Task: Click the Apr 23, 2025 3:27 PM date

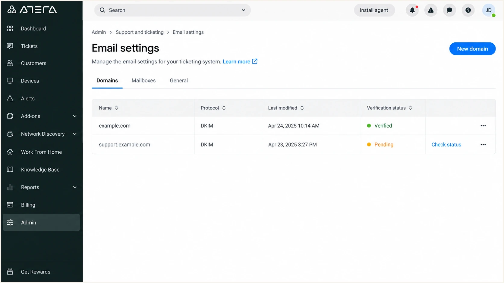Action: 292,145
